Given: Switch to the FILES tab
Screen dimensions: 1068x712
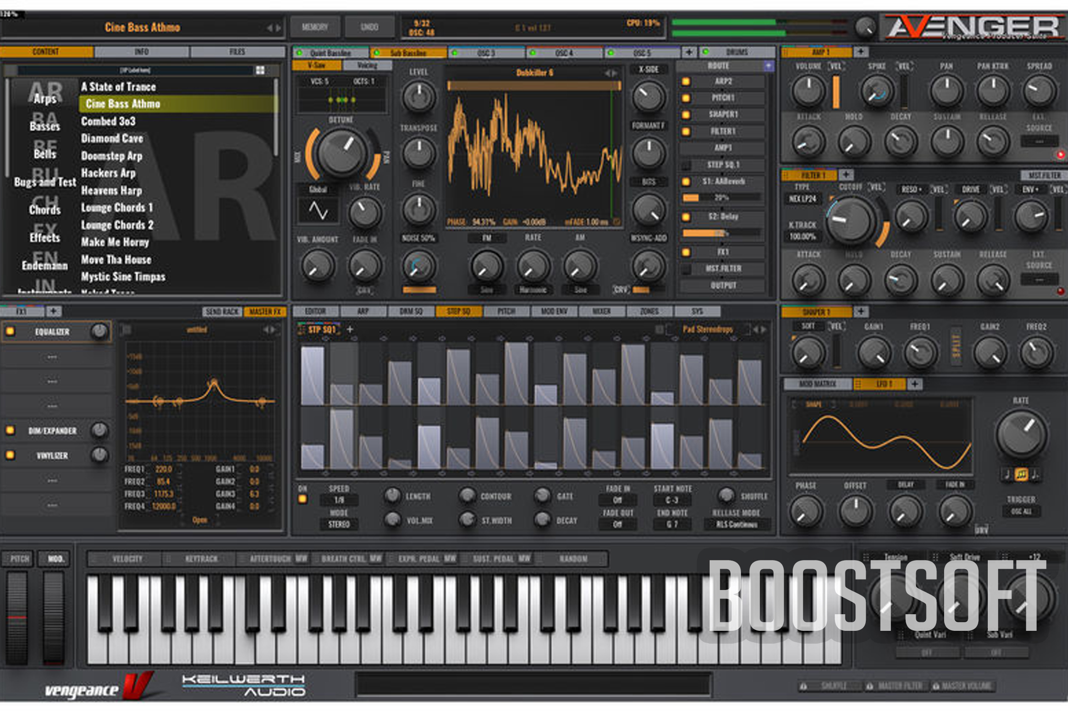Looking at the screenshot, I should point(237,52).
